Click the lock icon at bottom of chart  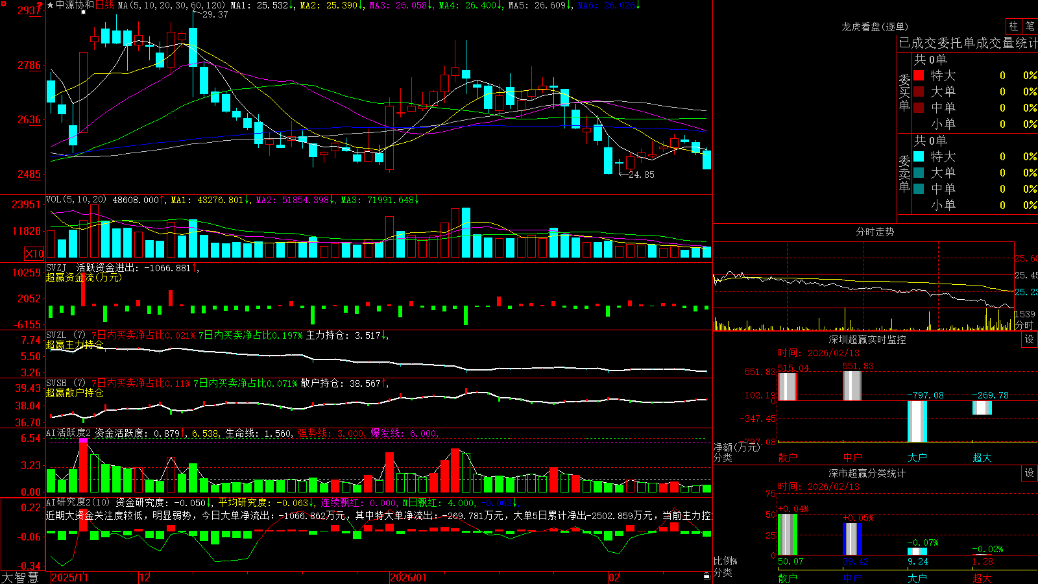(x=706, y=576)
